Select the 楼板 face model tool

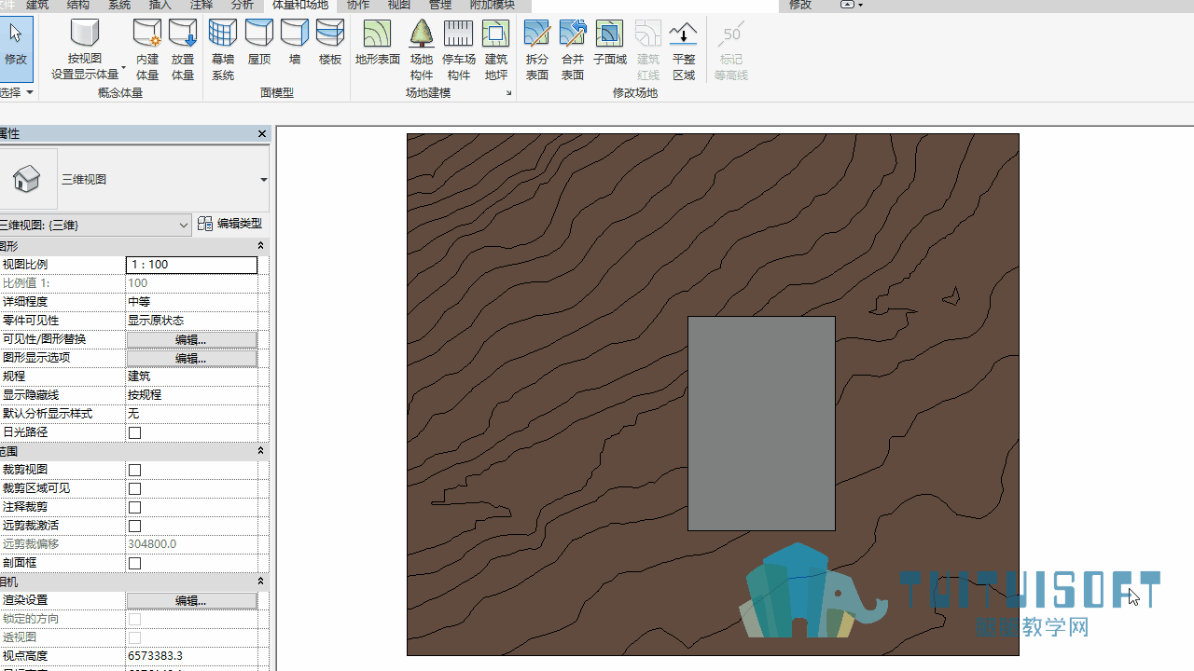(x=330, y=43)
